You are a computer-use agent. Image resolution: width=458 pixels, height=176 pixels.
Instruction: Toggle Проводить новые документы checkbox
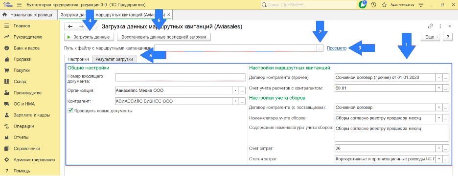pos(70,110)
